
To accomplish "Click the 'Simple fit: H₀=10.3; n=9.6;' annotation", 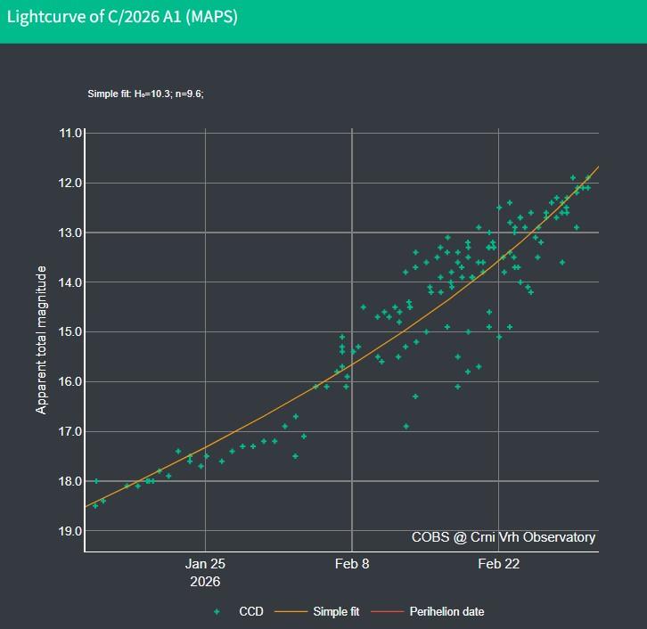I will [145, 94].
